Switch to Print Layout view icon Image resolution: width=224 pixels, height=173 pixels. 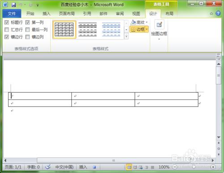click(129, 167)
